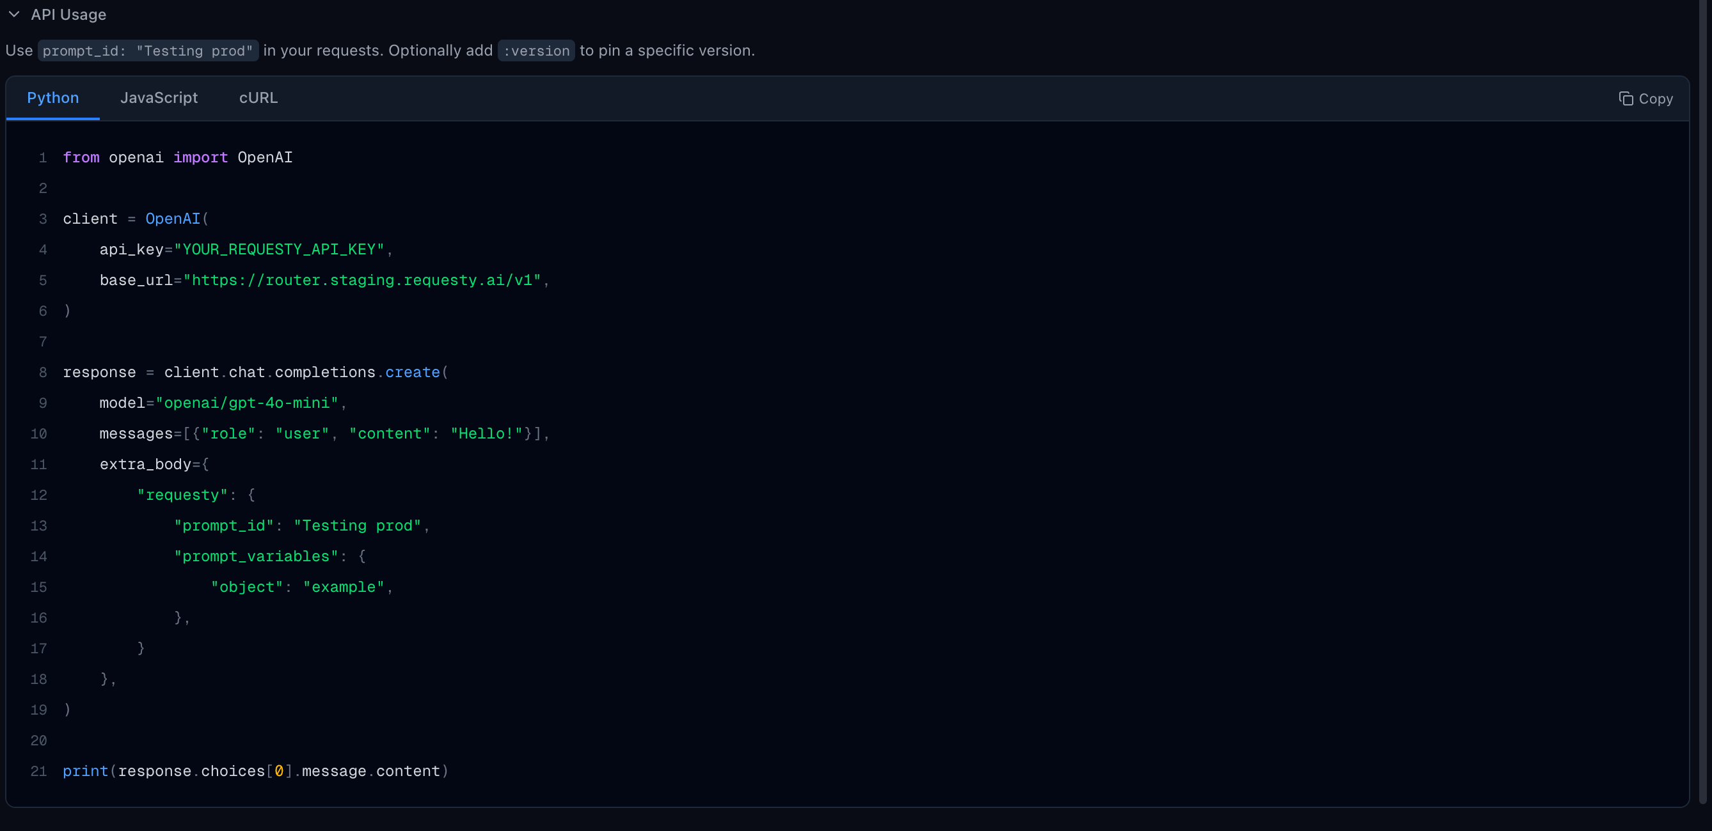
Task: Collapse the API Usage section chevron
Action: [x=14, y=15]
